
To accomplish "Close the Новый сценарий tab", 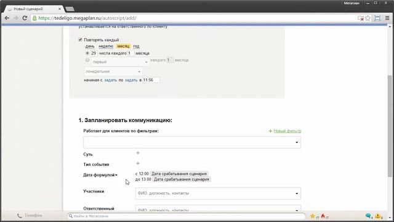I will coord(60,9).
